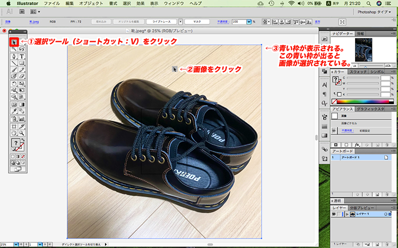Screen dimensions: 398x248
Task: Select the Hand tool
Action: point(14,134)
